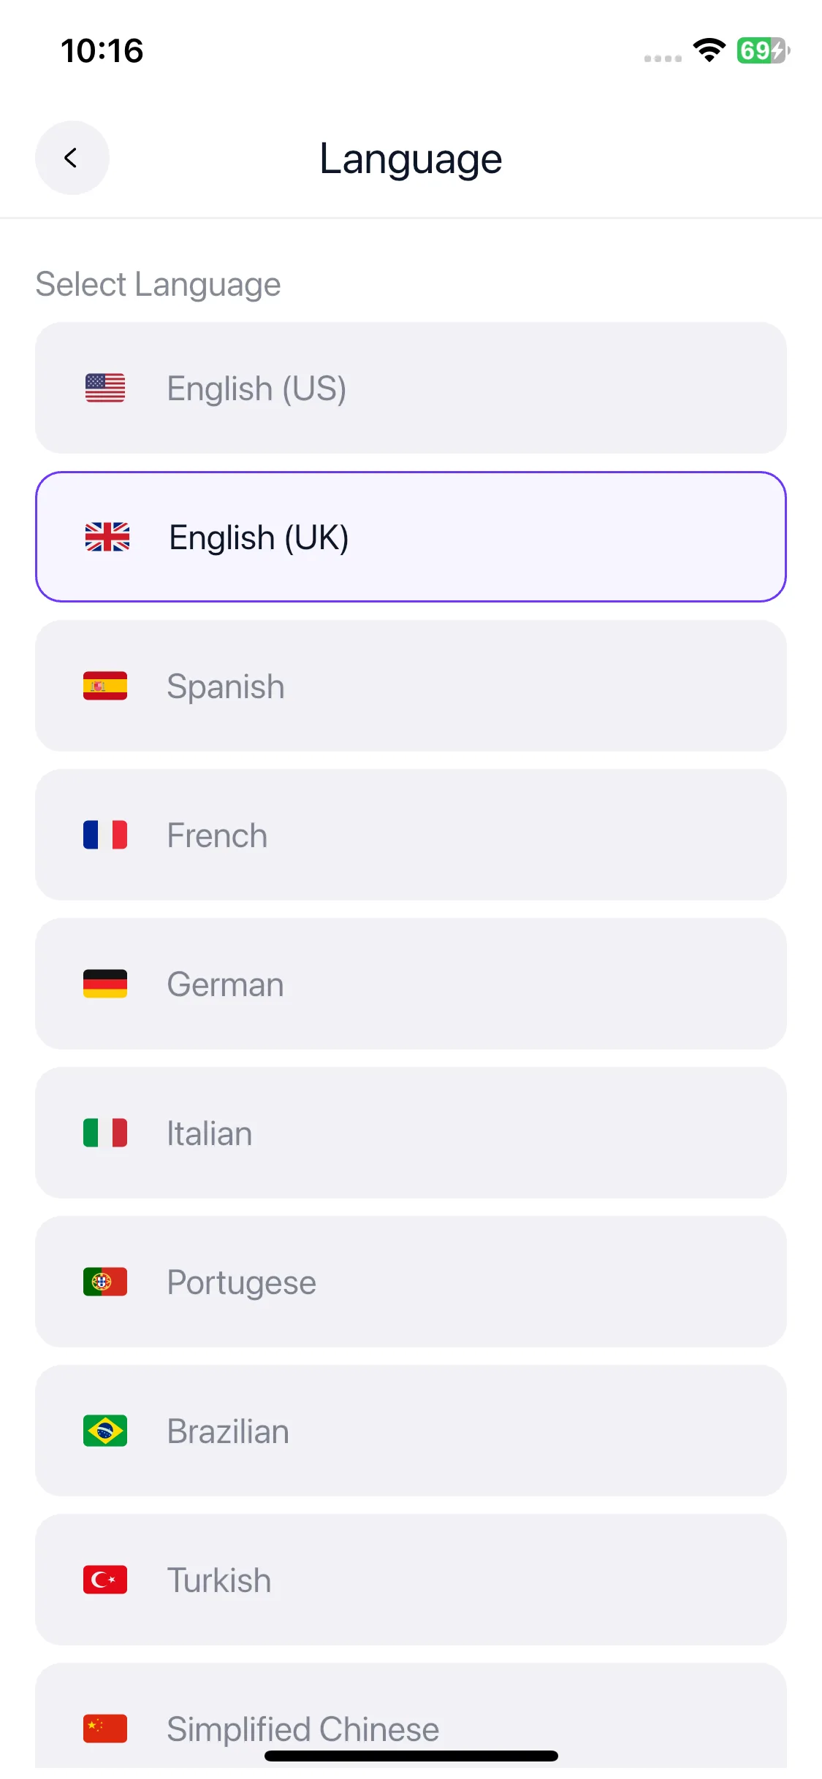Choose Spanish as the language

411,686
